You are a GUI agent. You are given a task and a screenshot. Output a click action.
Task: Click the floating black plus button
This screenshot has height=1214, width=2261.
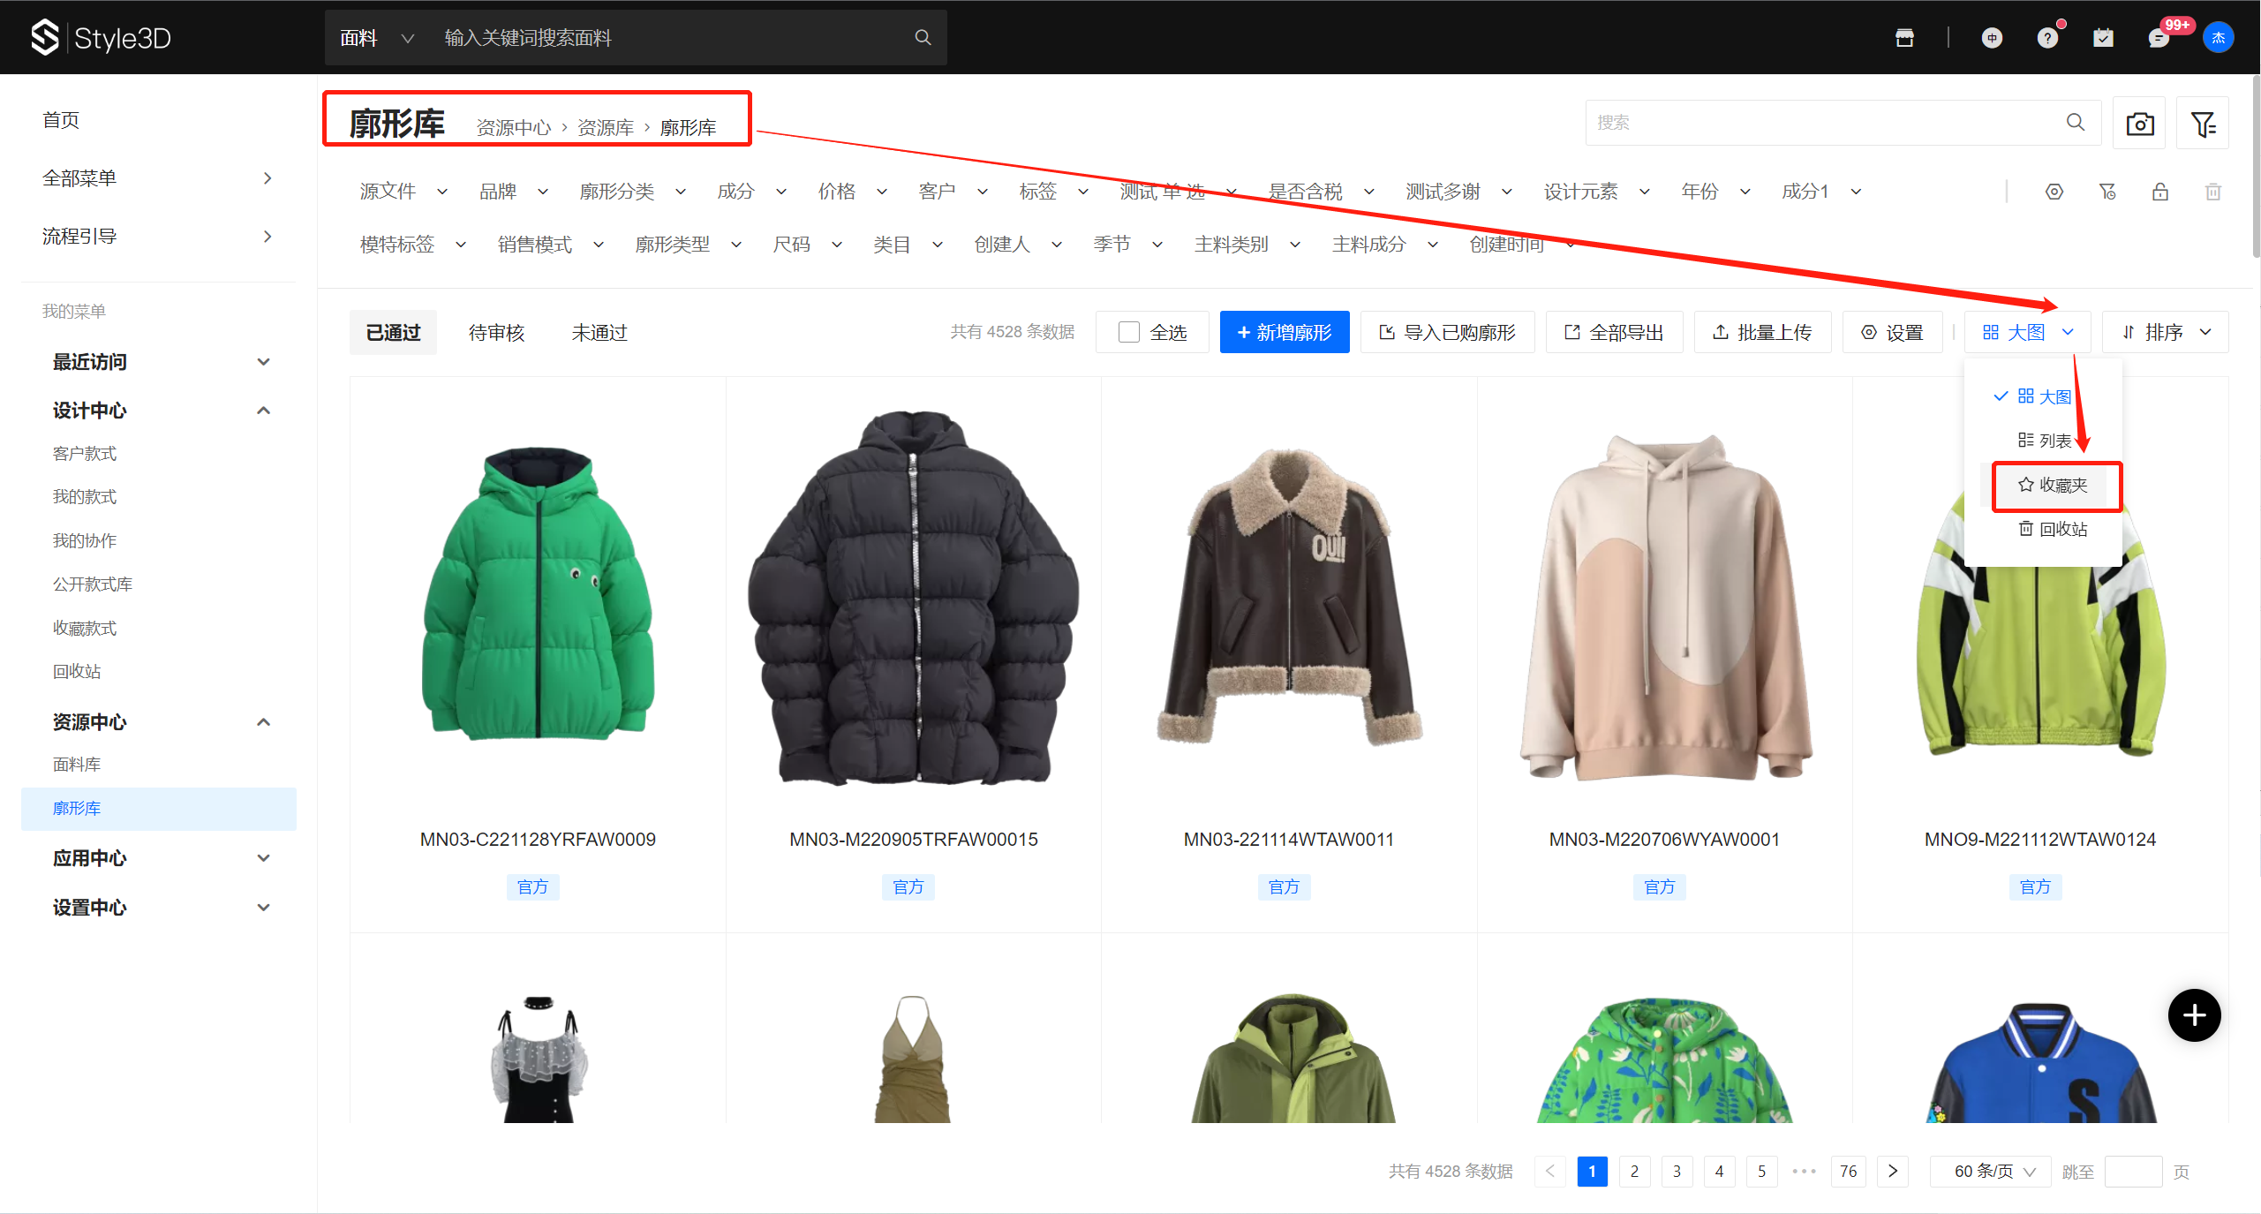(x=2194, y=1015)
